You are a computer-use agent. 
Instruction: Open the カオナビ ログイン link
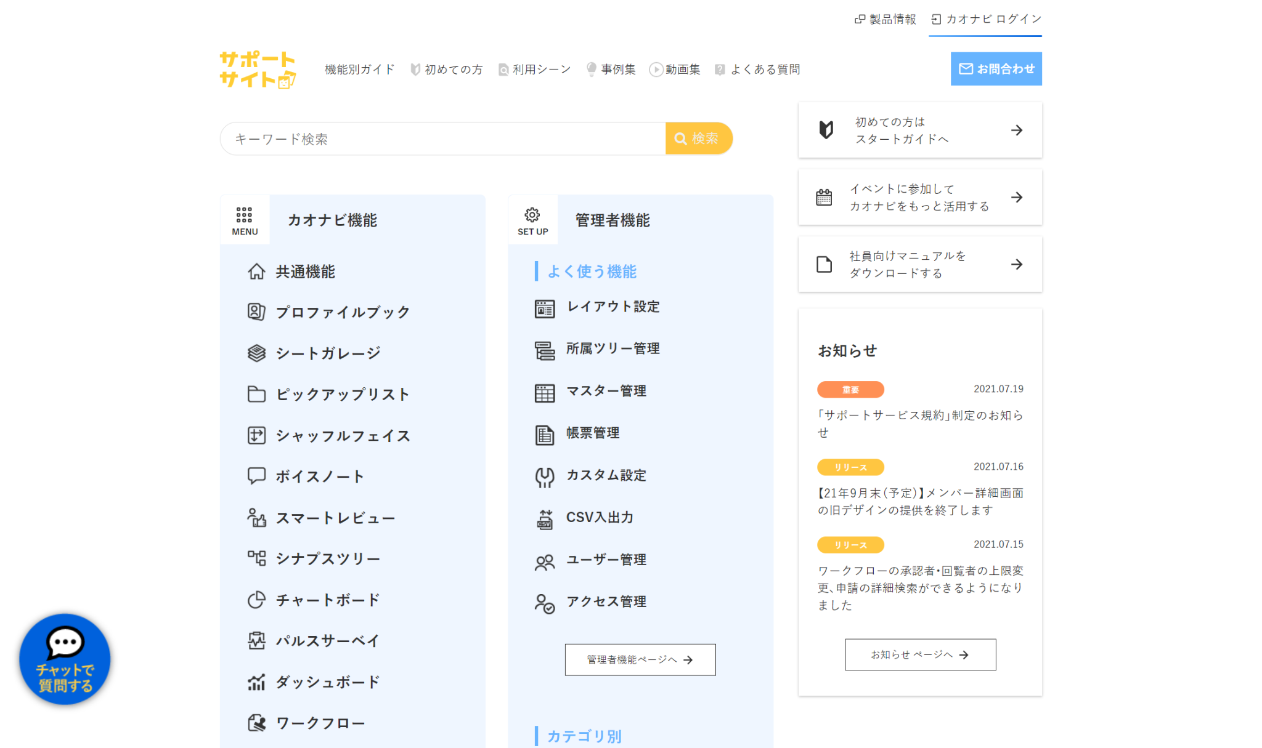(x=986, y=19)
